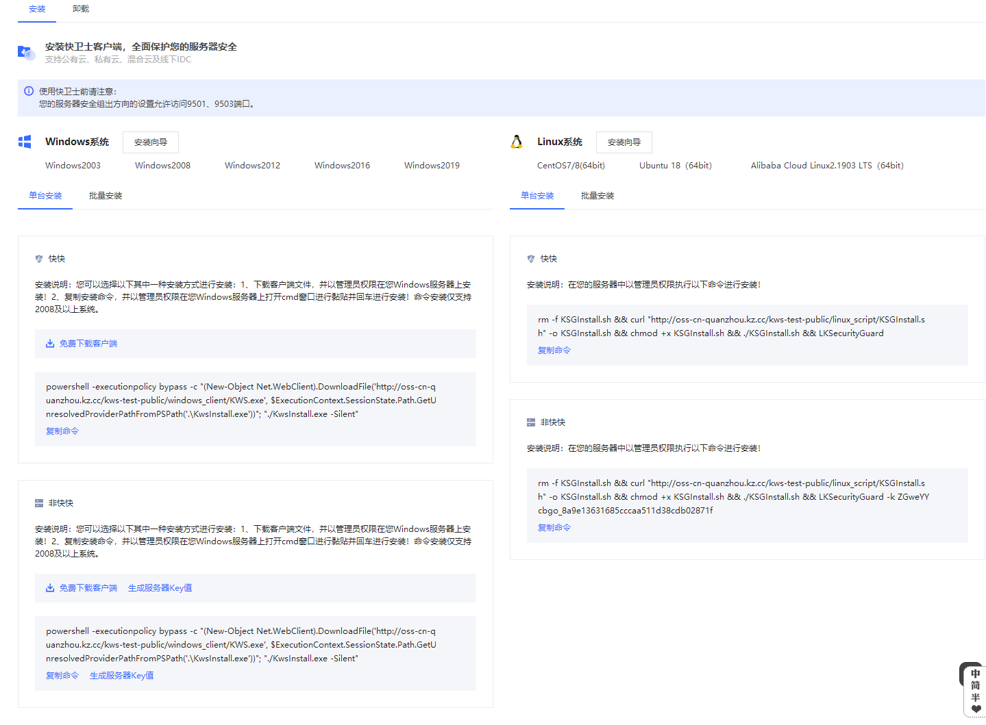
Task: Copy the Linux 非快快 install command
Action: (554, 528)
